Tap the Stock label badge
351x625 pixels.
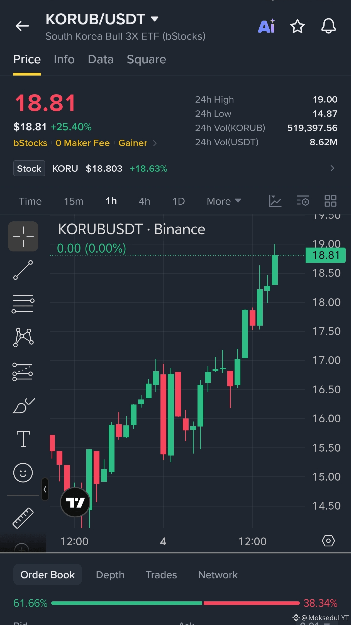pyautogui.click(x=29, y=168)
